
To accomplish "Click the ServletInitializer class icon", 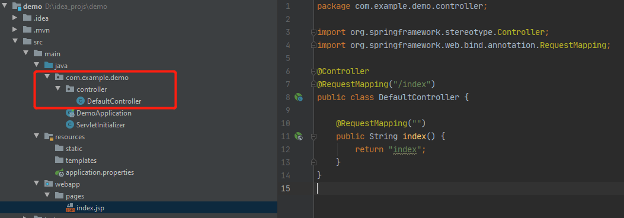I will click(70, 125).
